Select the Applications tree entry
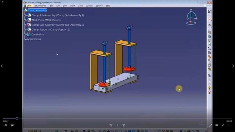 [x=34, y=39]
